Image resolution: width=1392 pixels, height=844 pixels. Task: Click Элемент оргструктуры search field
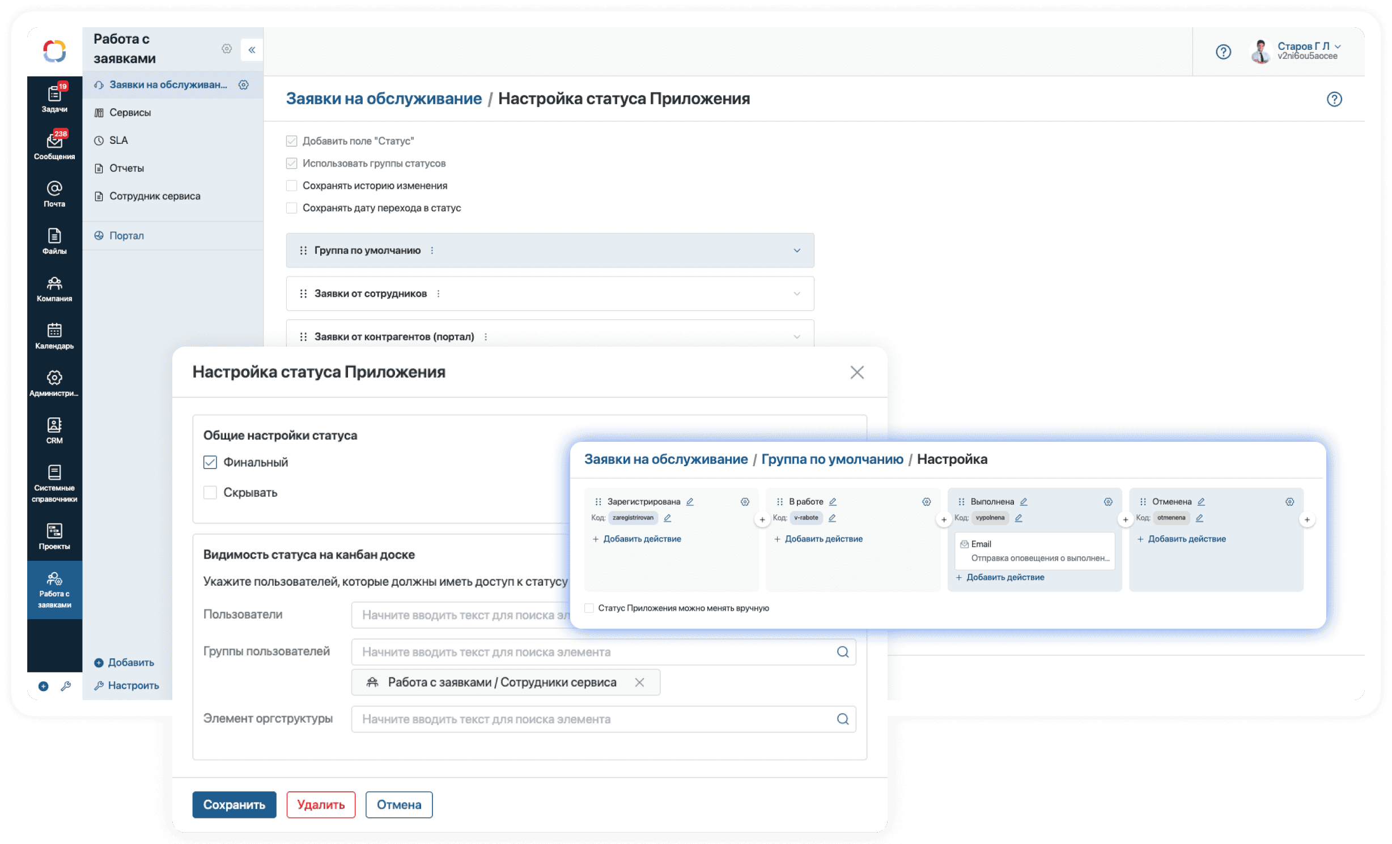(604, 719)
